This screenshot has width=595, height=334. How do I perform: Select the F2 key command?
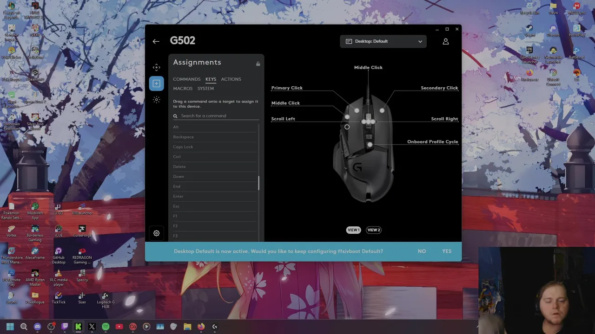pos(215,226)
